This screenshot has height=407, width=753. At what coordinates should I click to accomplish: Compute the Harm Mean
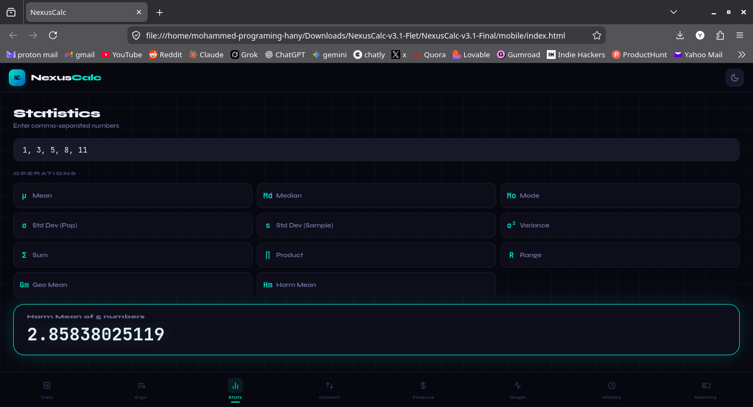[376, 285]
